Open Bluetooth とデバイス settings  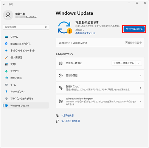26,44
